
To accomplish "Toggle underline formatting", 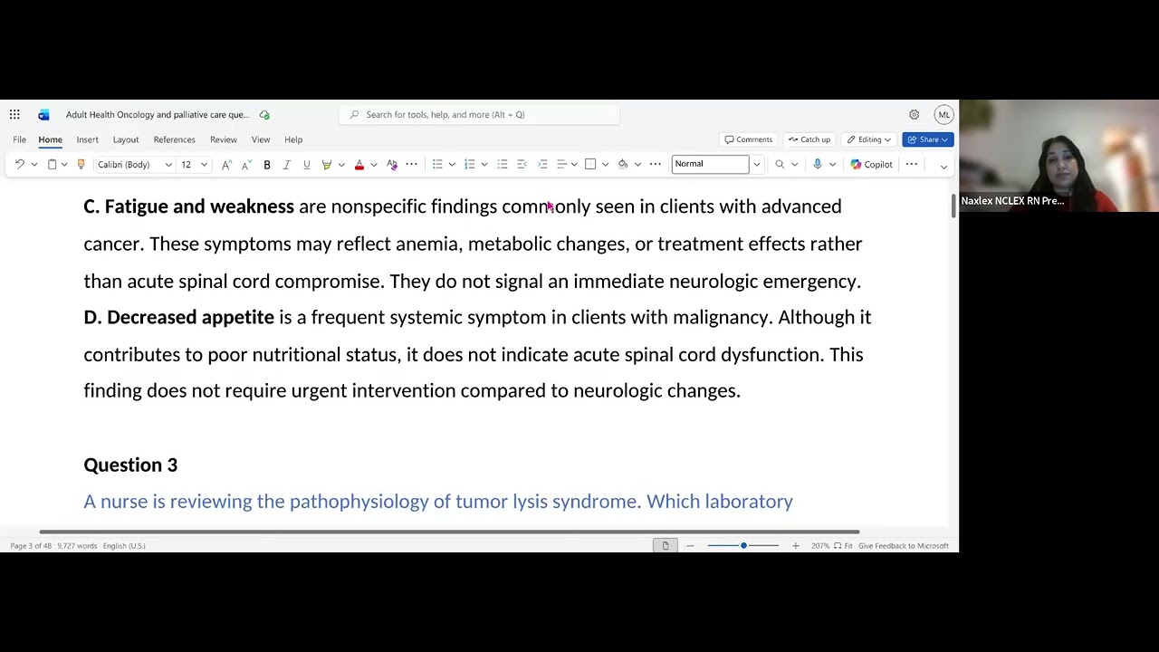I will pos(307,165).
